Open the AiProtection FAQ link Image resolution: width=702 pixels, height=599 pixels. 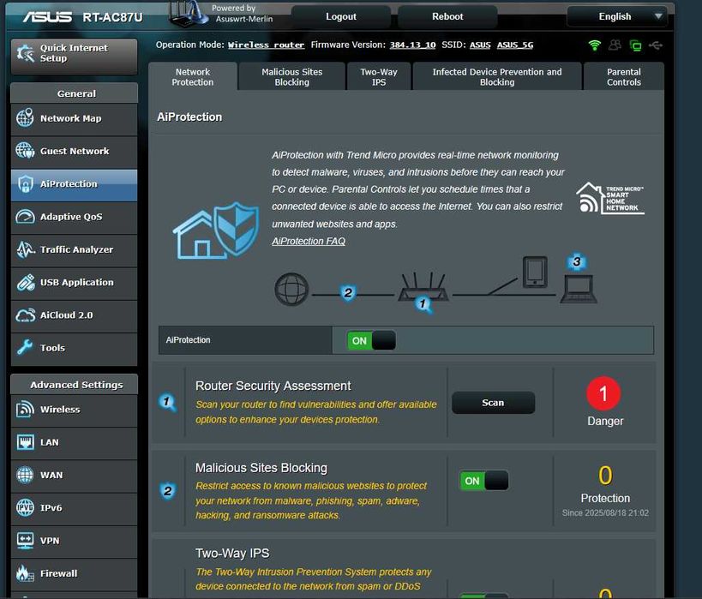[309, 242]
